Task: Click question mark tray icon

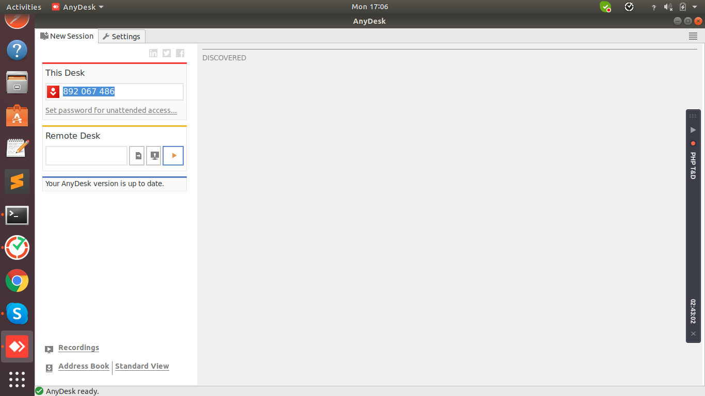Action: pos(654,7)
